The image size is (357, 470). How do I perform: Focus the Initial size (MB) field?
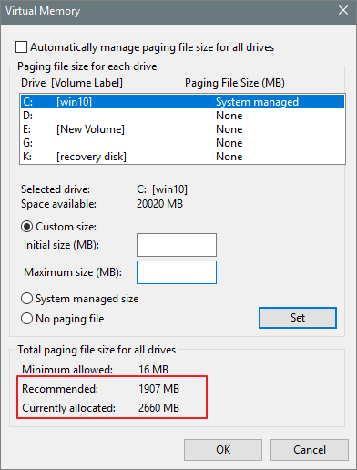coord(177,245)
